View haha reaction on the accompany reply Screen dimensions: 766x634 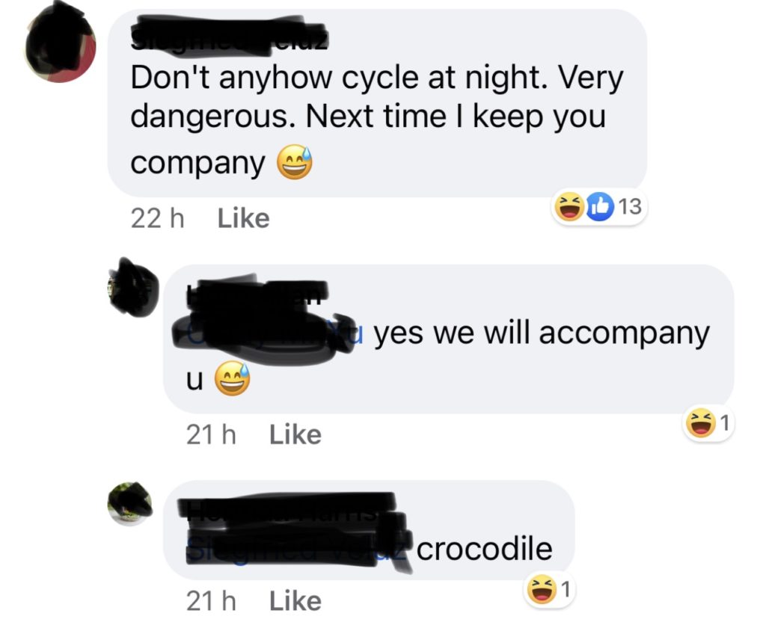pos(701,423)
